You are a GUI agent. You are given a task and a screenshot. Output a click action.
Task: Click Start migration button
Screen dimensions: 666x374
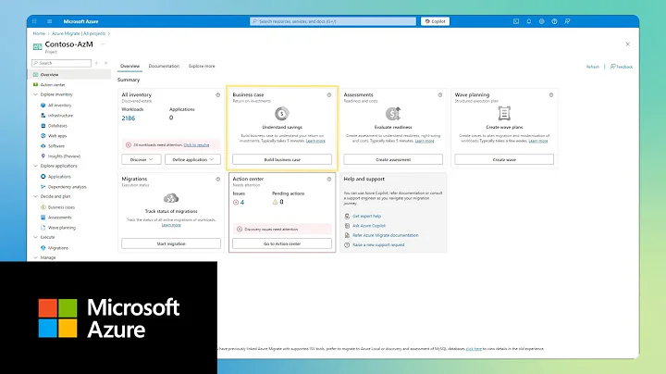(x=171, y=244)
